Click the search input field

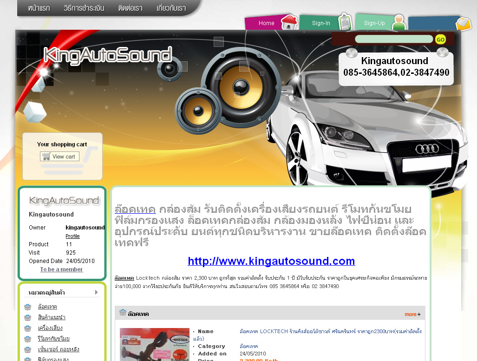pos(394,39)
